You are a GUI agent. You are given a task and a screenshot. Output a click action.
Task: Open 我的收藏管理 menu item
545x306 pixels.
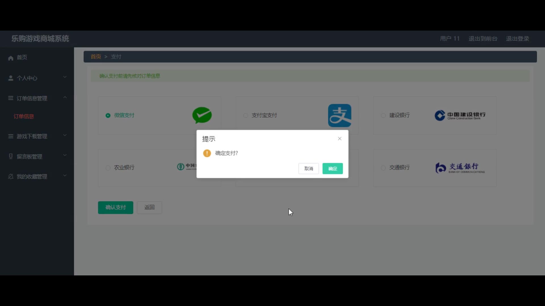pyautogui.click(x=37, y=177)
